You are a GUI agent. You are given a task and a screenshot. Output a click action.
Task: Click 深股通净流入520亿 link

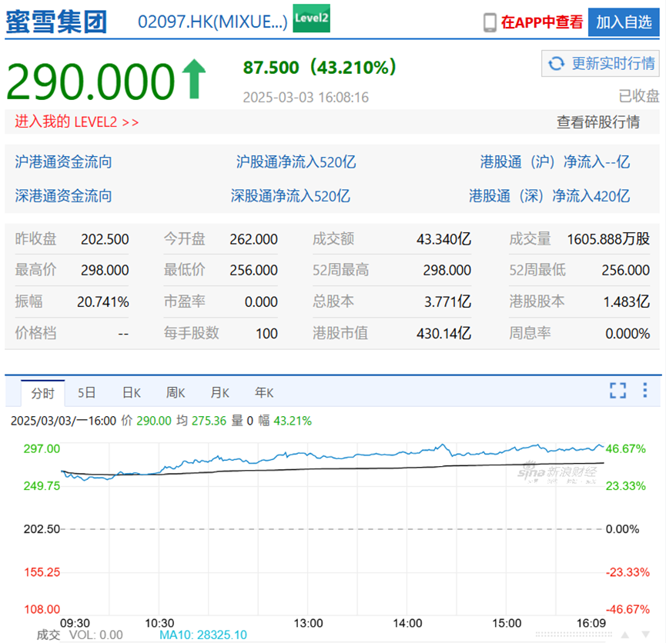(290, 196)
